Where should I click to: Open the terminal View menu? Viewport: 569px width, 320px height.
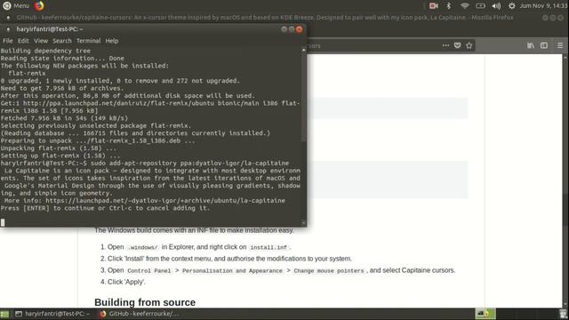coord(41,41)
